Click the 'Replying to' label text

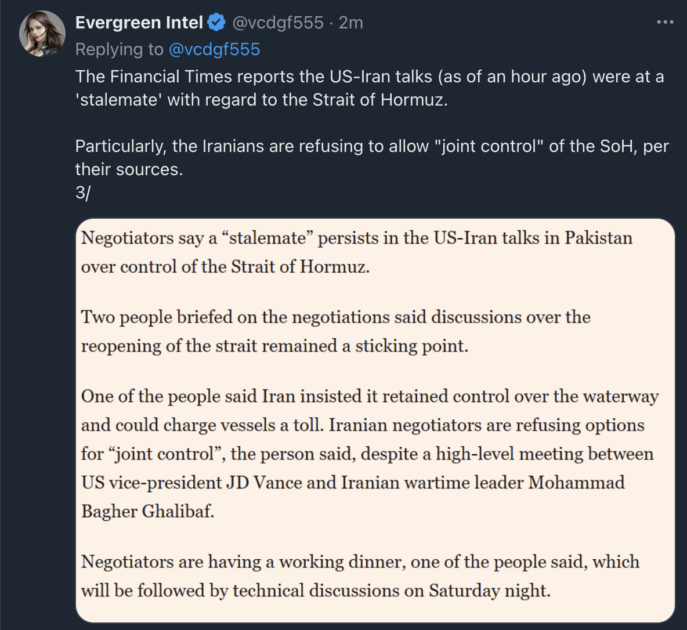[x=119, y=50]
